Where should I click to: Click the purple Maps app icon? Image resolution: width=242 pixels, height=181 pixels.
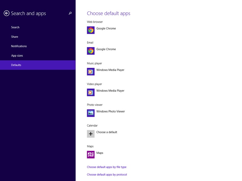tap(91, 154)
